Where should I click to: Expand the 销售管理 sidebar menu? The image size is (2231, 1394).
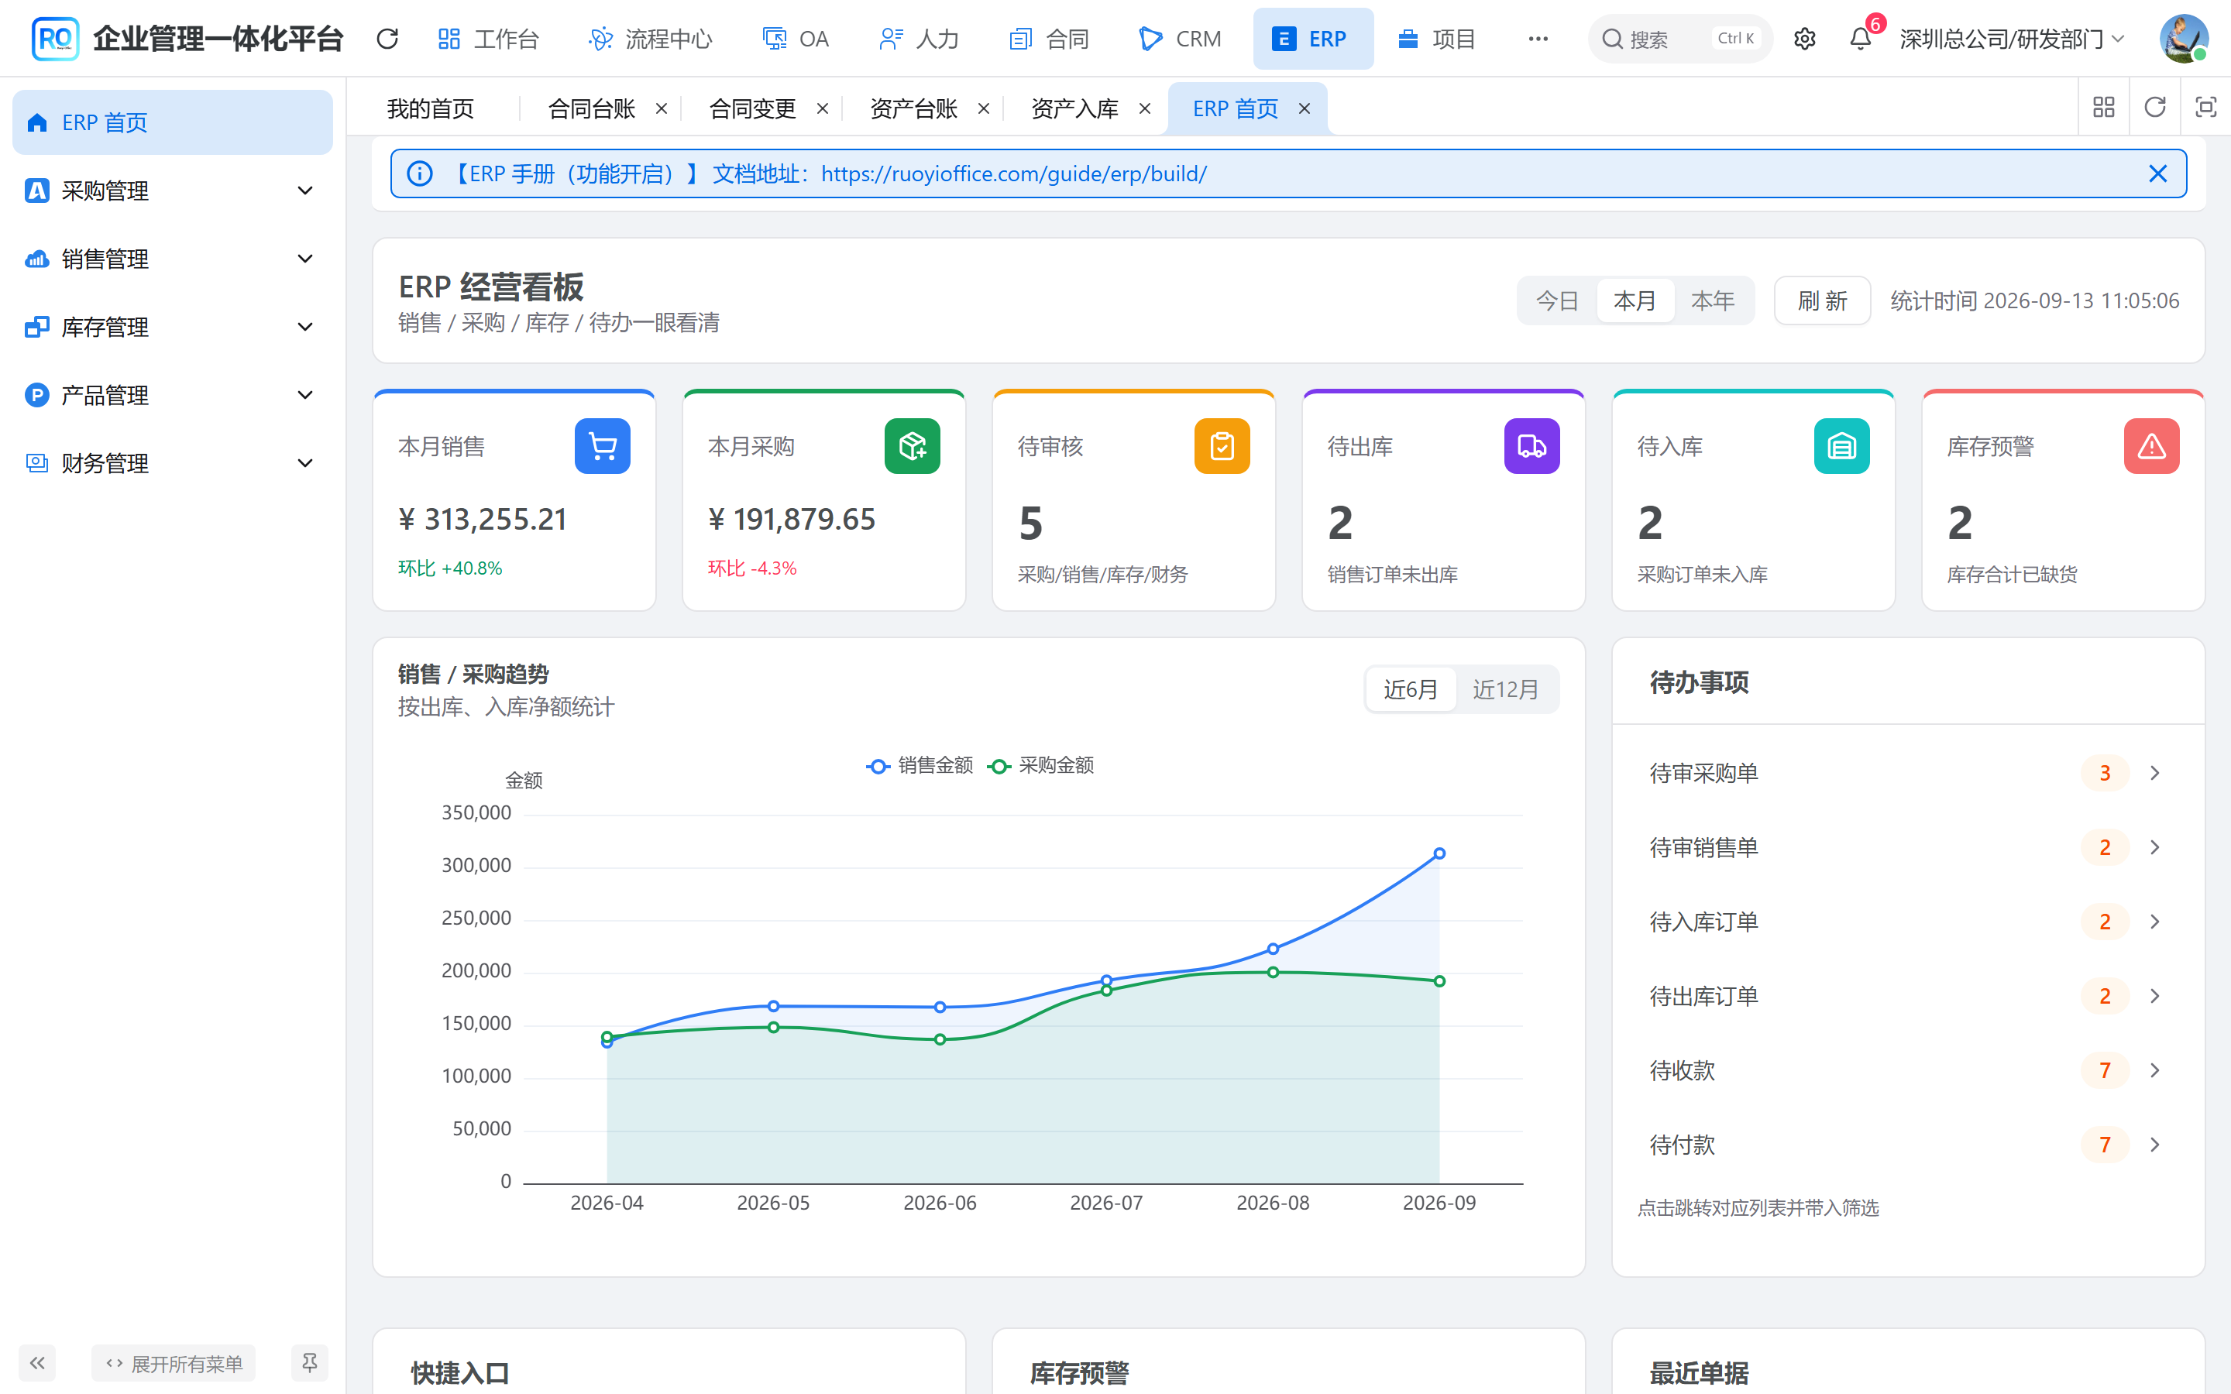coord(173,259)
